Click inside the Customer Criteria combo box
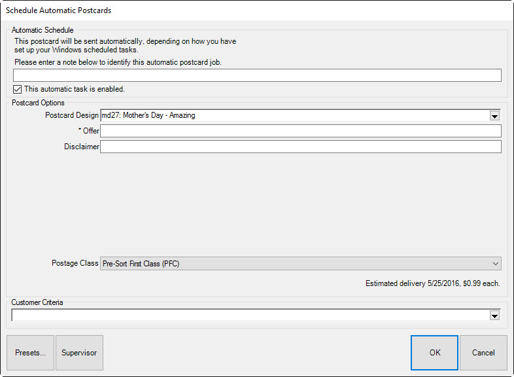Screen dimensions: 514x377 pos(248,315)
